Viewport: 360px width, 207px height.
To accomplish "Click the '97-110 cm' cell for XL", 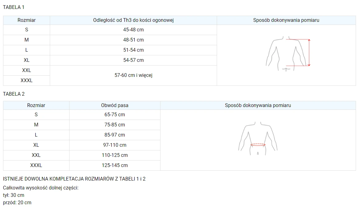I will point(115,145).
